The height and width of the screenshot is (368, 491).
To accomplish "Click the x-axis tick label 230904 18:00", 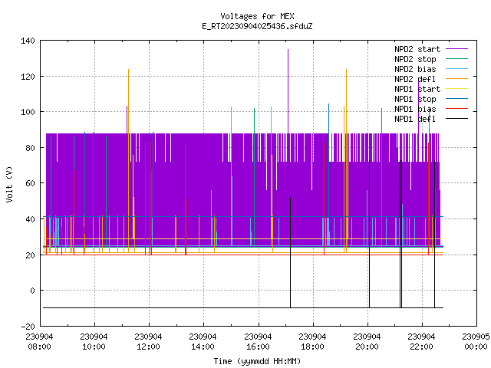I will 312,342.
